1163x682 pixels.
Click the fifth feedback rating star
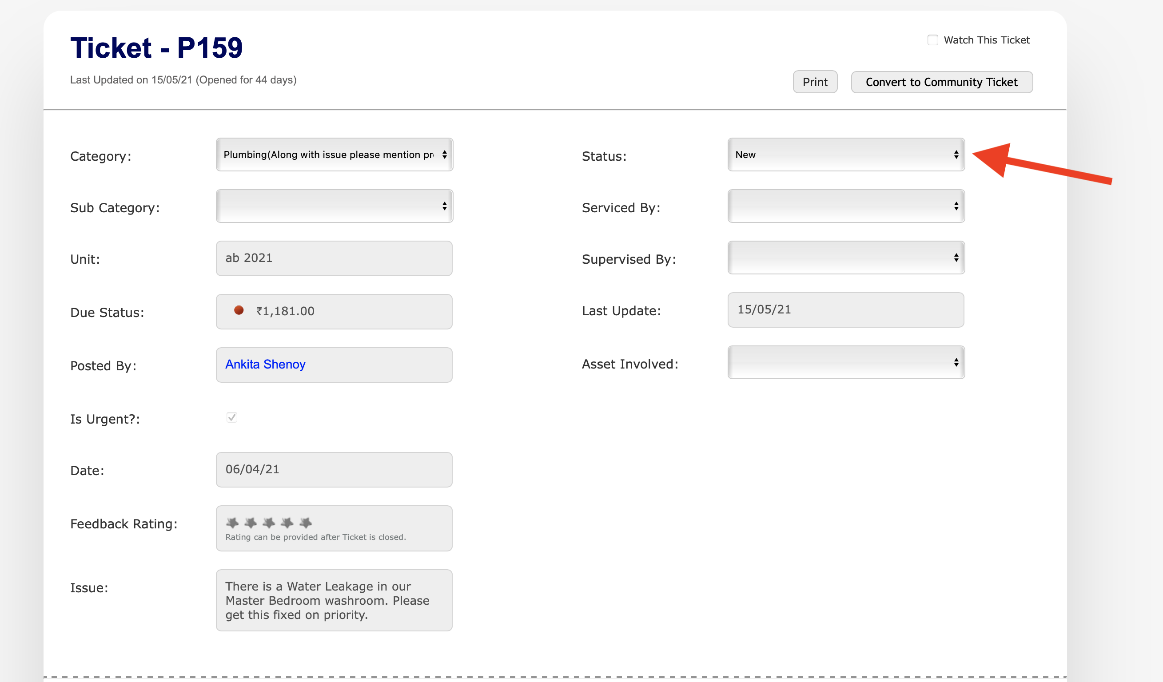306,523
